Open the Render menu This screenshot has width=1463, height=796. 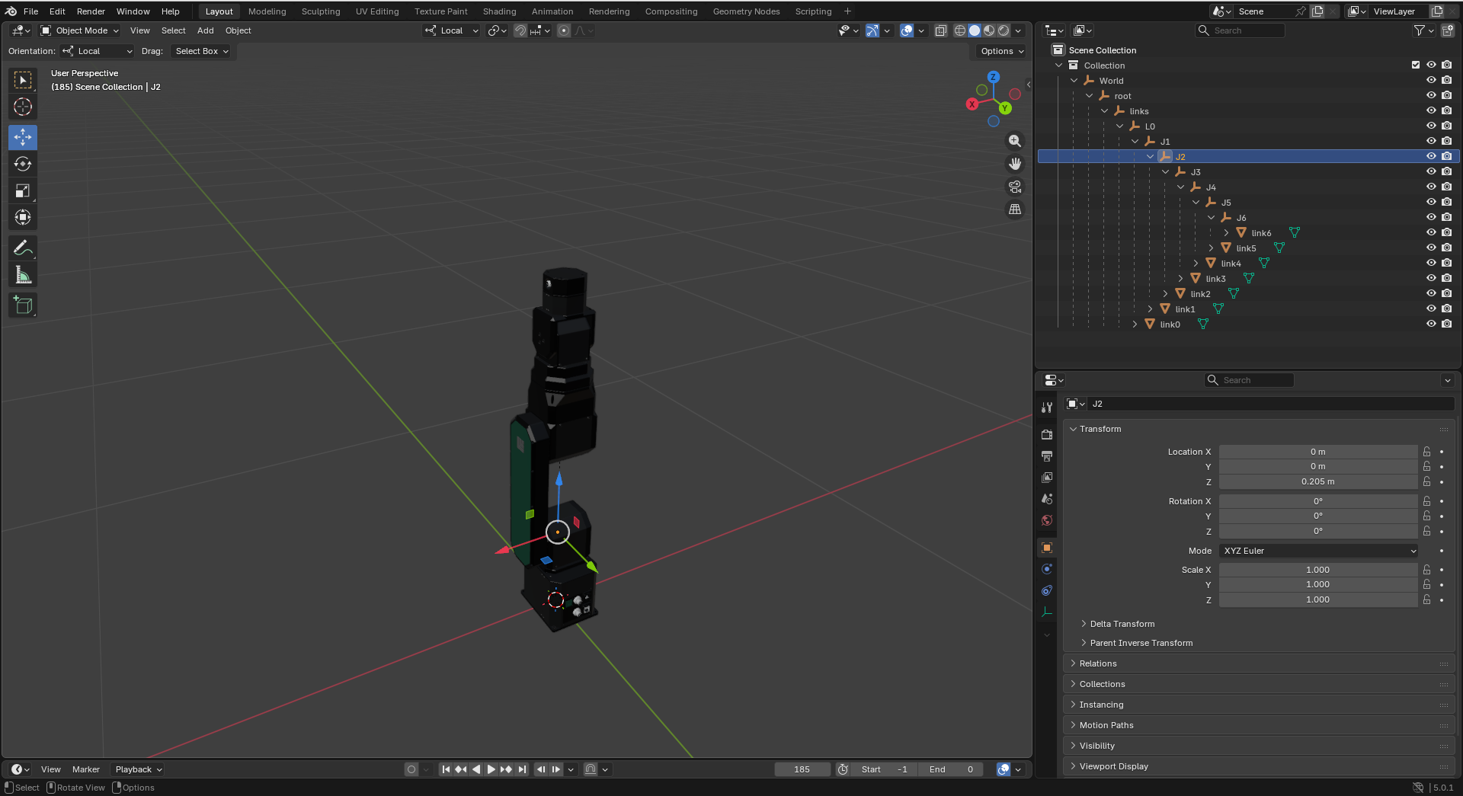(91, 11)
